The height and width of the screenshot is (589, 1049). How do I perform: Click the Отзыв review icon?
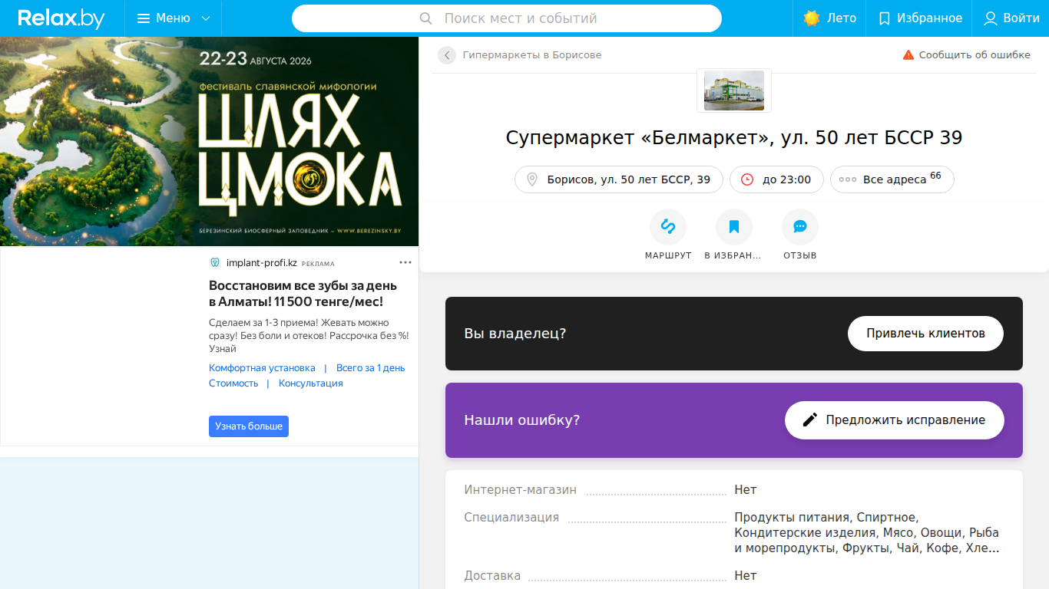[800, 227]
